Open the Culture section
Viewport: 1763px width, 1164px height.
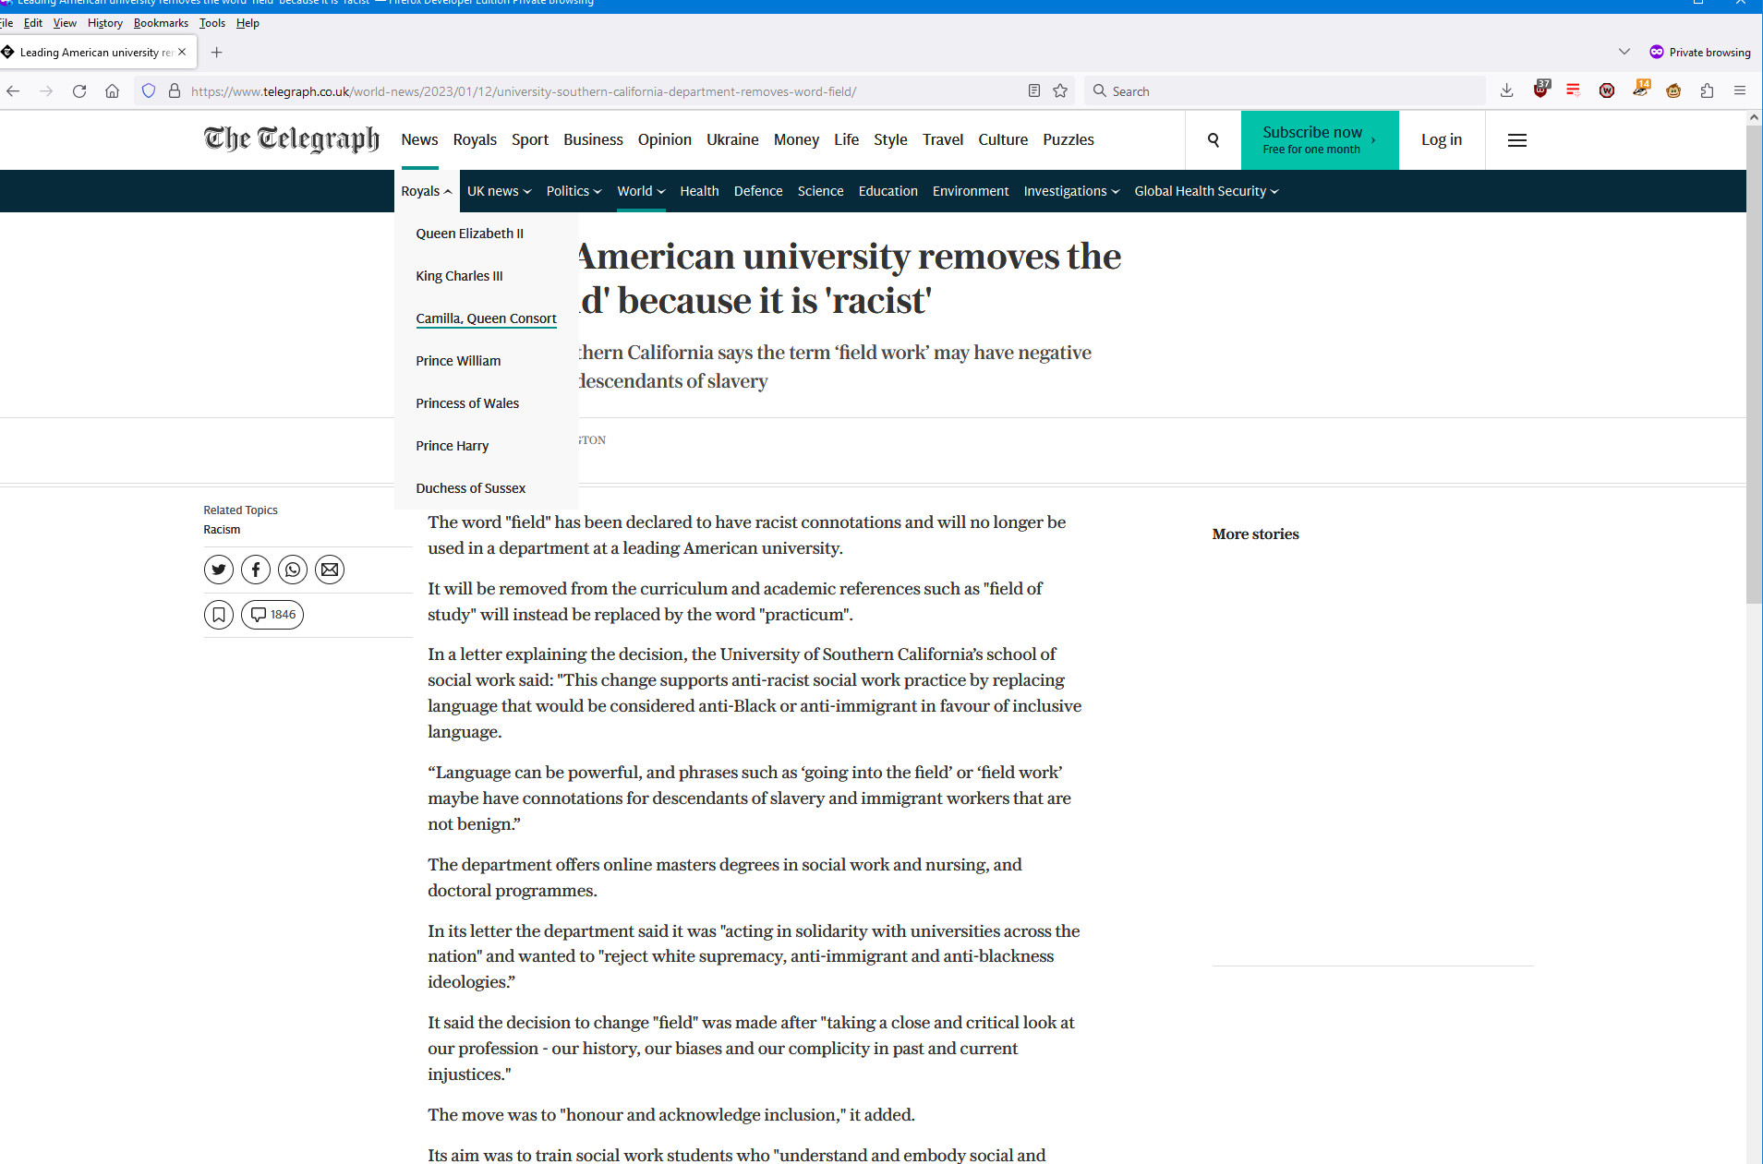click(1003, 139)
